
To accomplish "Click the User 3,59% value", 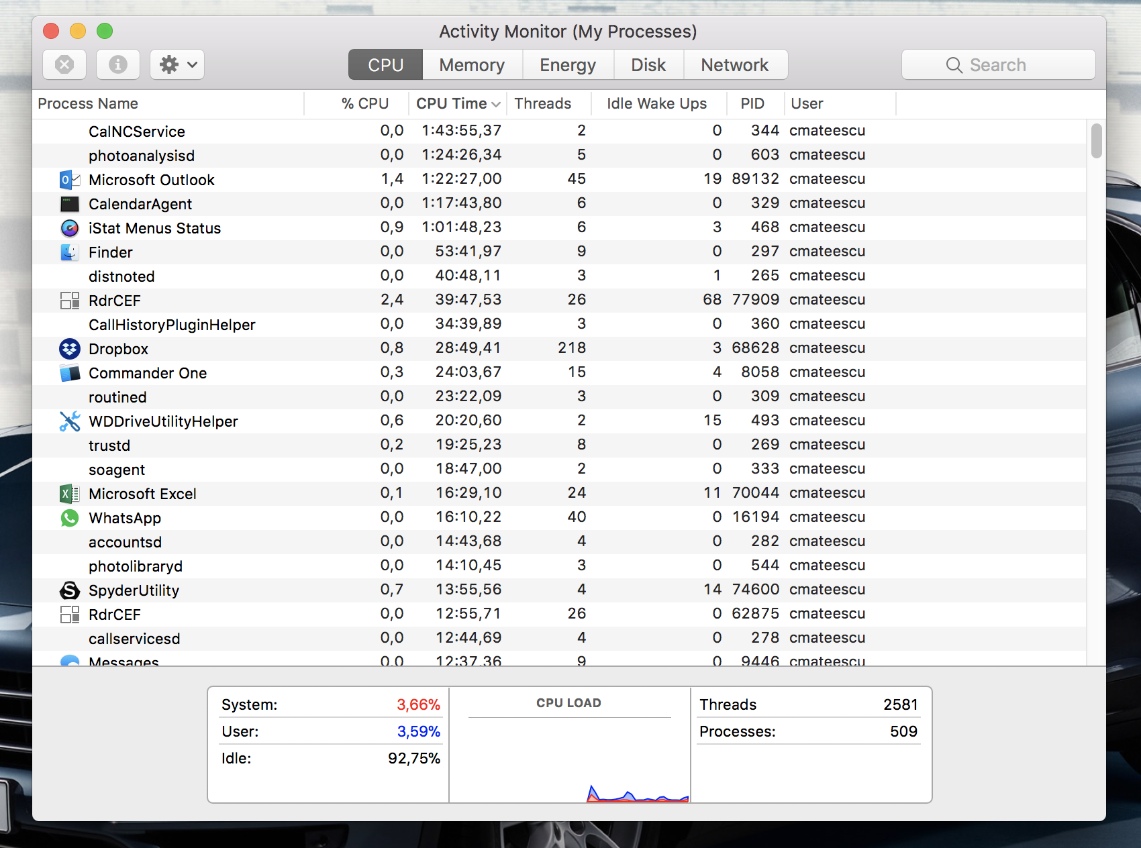I will click(x=418, y=731).
